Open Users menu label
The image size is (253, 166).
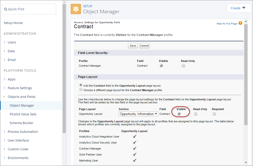(12, 42)
